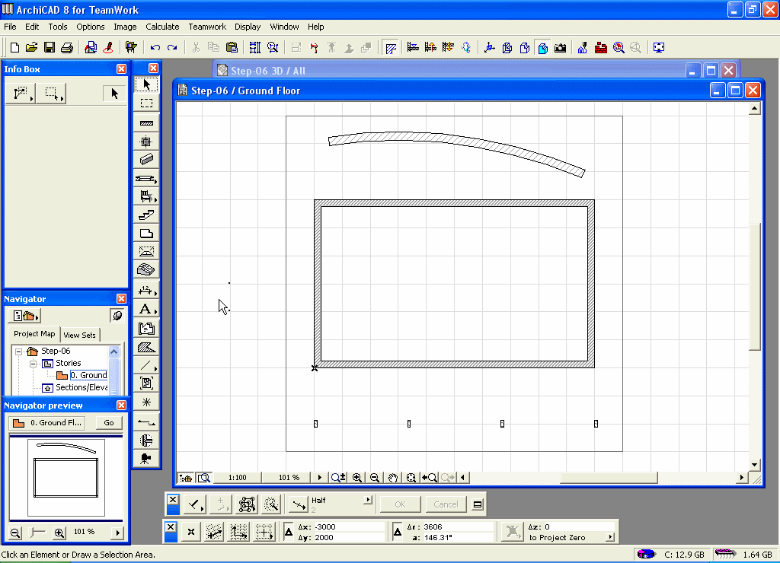Select the Arrow tool in the toolbox
Image resolution: width=780 pixels, height=563 pixels.
(146, 84)
